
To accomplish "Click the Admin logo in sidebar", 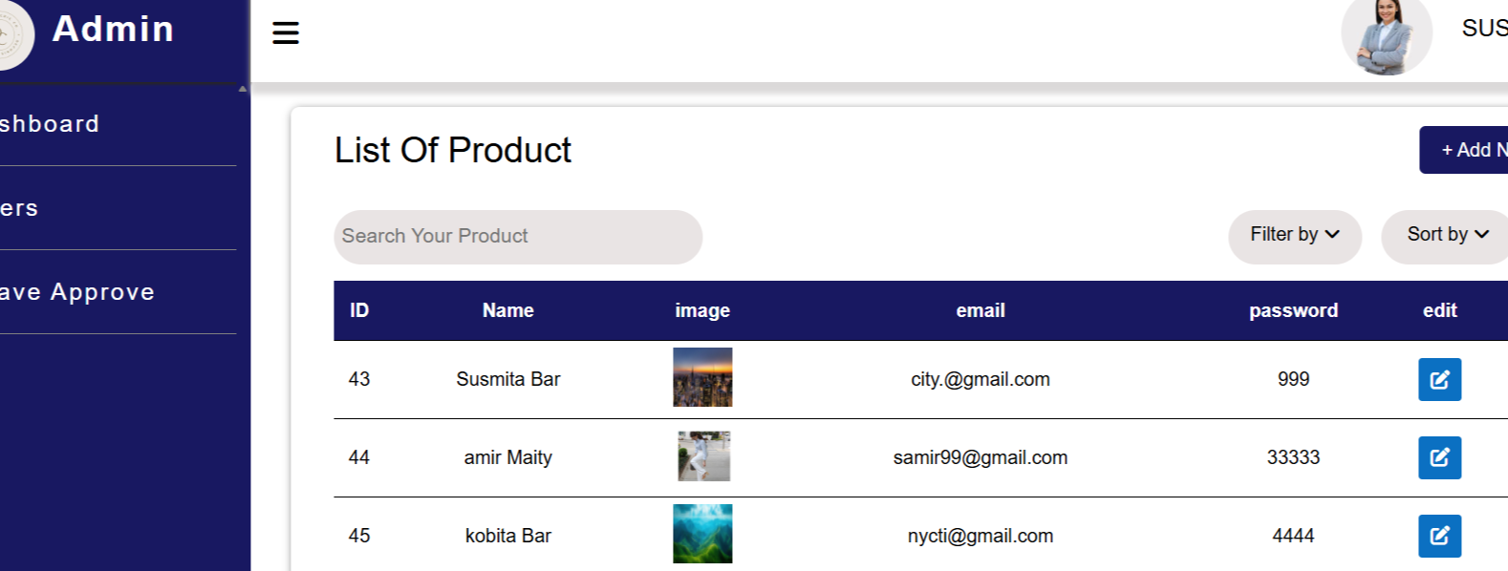I will 11,34.
